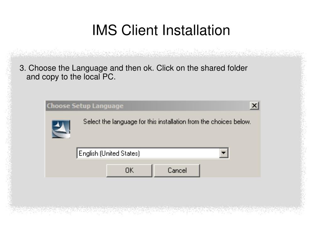Click 'Select the language for this installation' text
Screen dimensions: 322x241
tap(167, 122)
